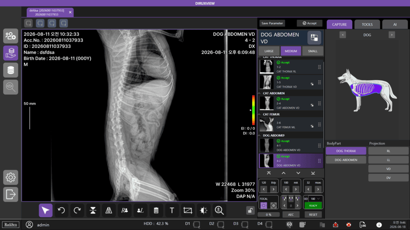This screenshot has width=410, height=230.
Task: Move selected protocol down one step
Action: coord(298,173)
